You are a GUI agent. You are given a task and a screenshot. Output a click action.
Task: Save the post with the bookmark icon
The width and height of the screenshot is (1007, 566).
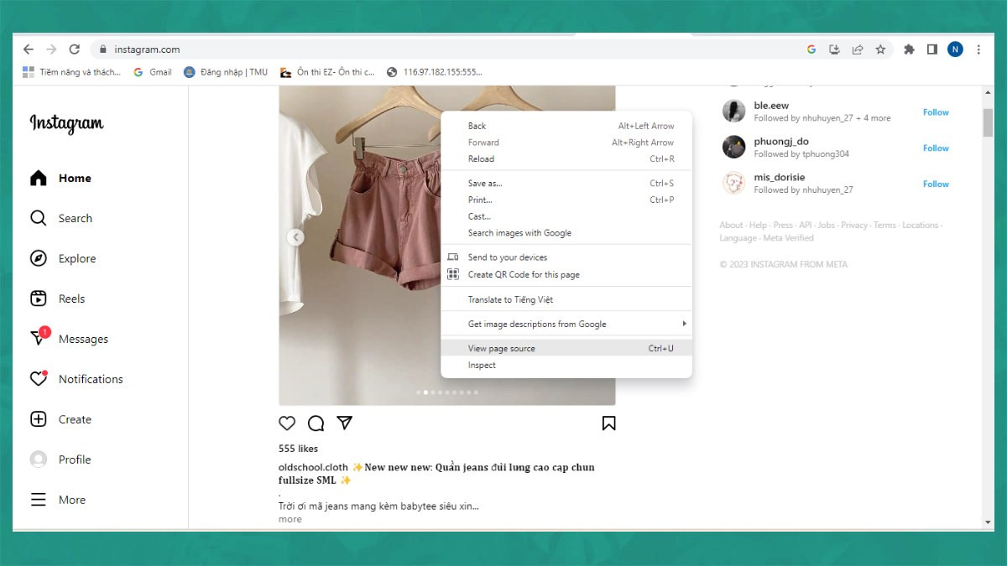click(608, 423)
